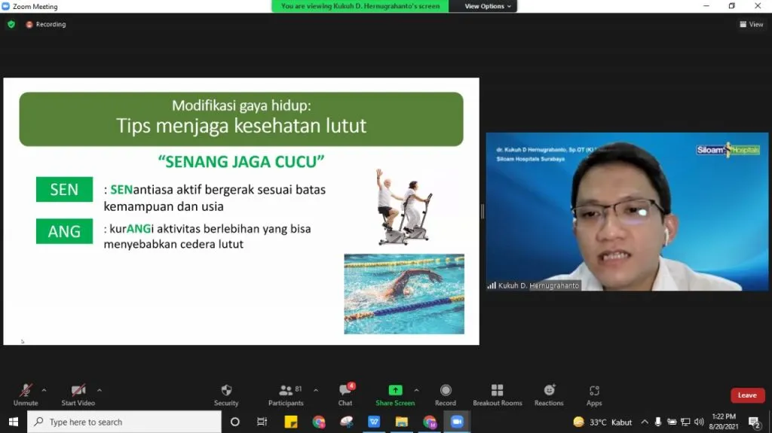
Task: Open Sticky Notes from taskbar
Action: click(291, 422)
